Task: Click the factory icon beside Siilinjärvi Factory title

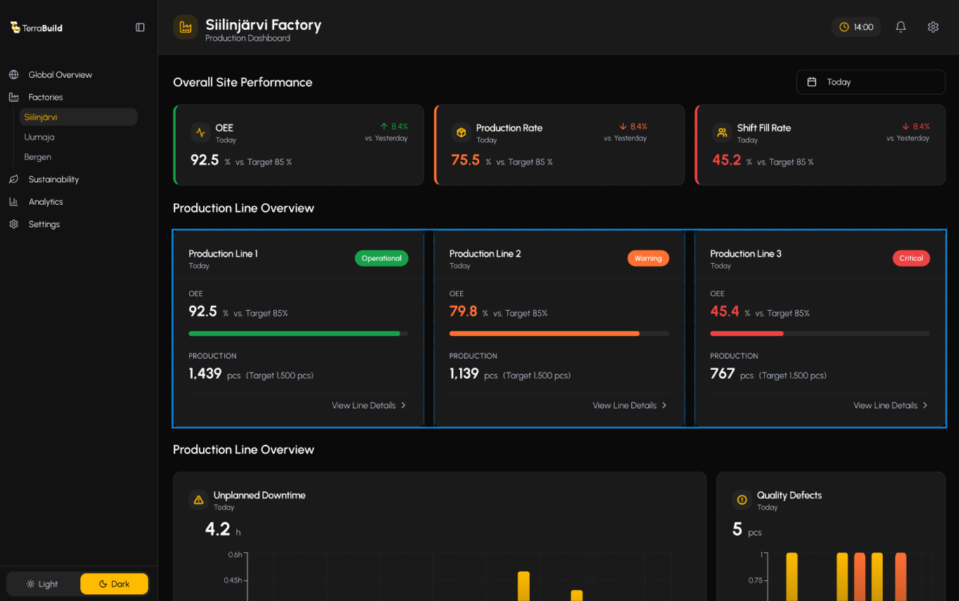Action: click(x=185, y=27)
